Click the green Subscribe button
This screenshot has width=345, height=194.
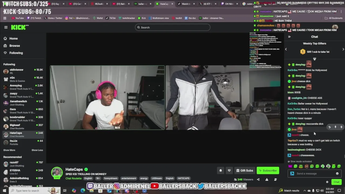click(268, 170)
